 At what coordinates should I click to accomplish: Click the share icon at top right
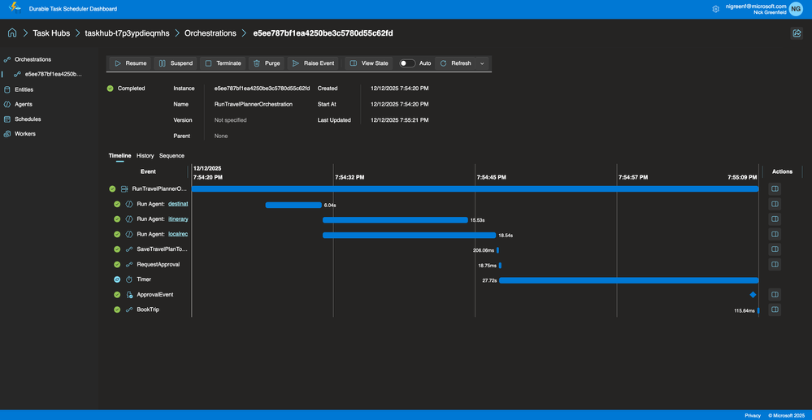[x=797, y=33]
